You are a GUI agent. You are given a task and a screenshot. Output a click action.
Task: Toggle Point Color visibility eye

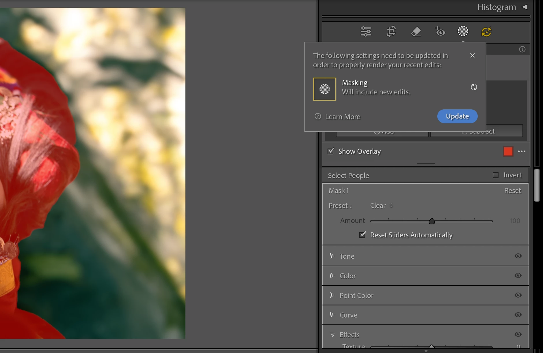pyautogui.click(x=518, y=295)
